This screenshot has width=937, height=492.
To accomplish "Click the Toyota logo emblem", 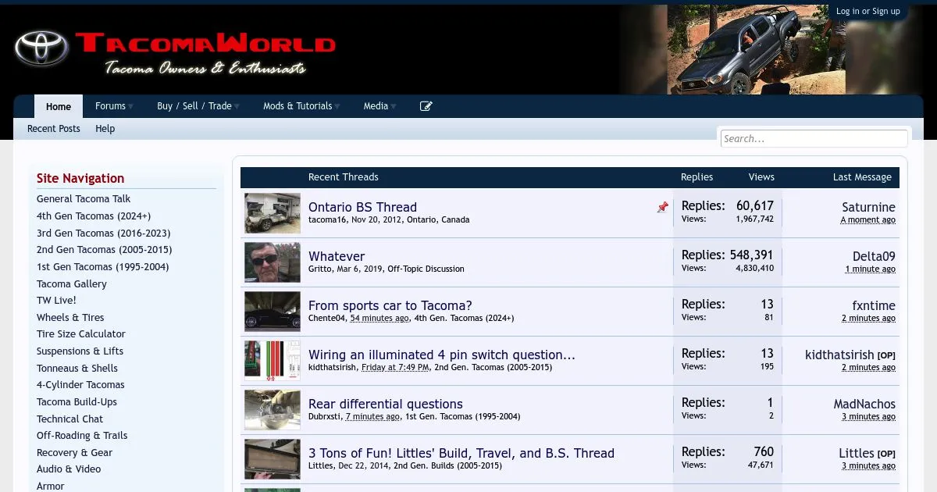I will pos(42,48).
